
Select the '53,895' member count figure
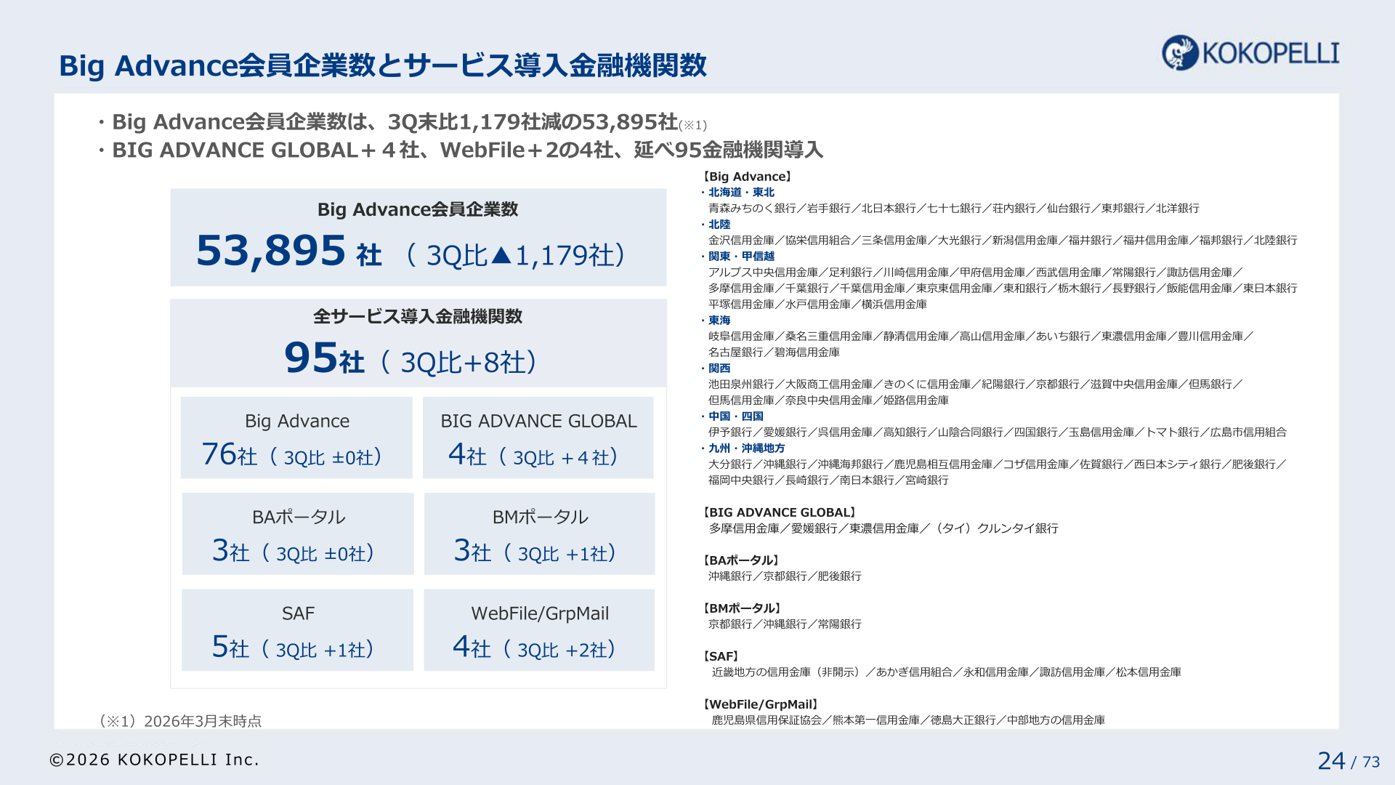coord(271,251)
